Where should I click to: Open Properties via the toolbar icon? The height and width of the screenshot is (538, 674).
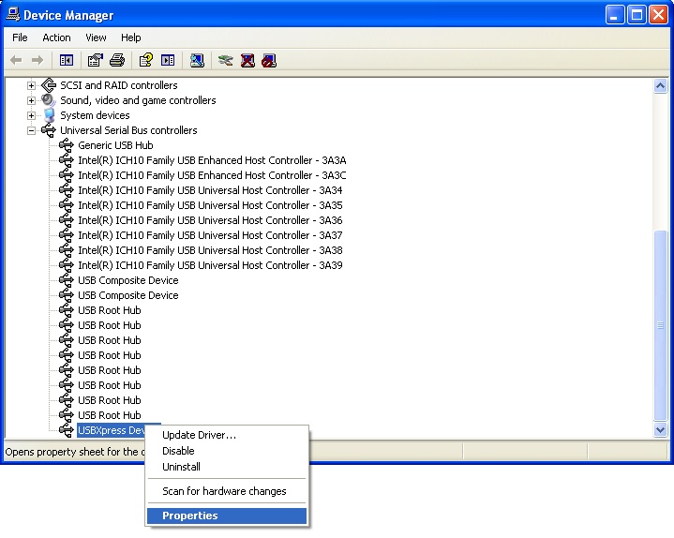click(x=95, y=60)
